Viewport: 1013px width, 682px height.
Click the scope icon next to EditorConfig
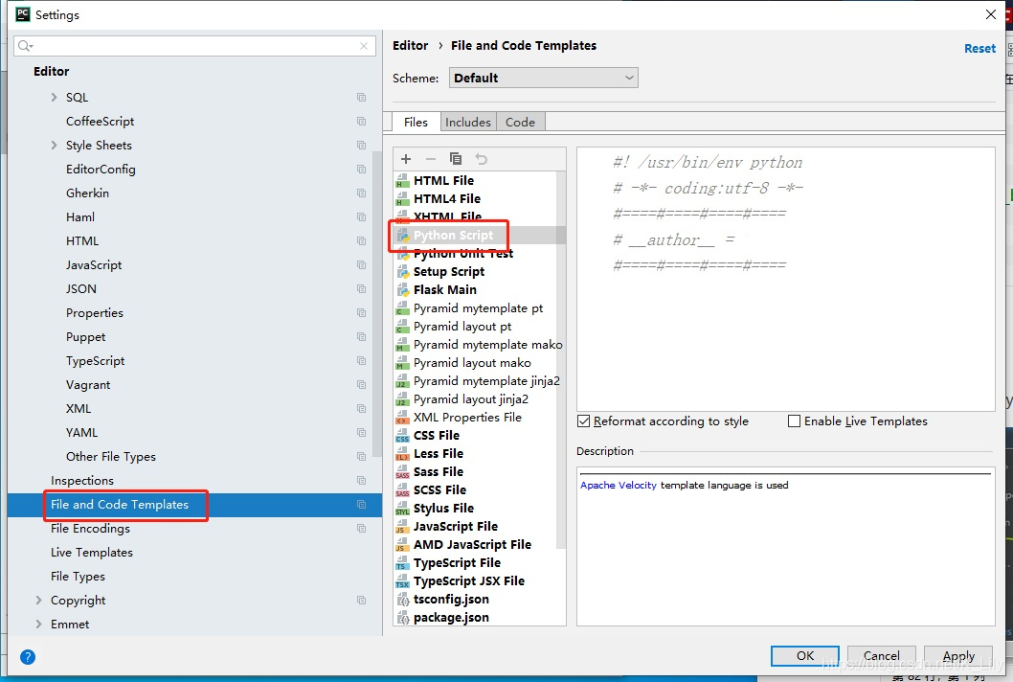[361, 170]
